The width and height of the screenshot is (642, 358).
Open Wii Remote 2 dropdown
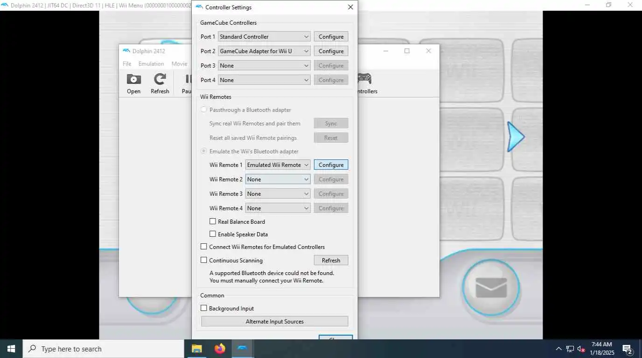click(278, 179)
